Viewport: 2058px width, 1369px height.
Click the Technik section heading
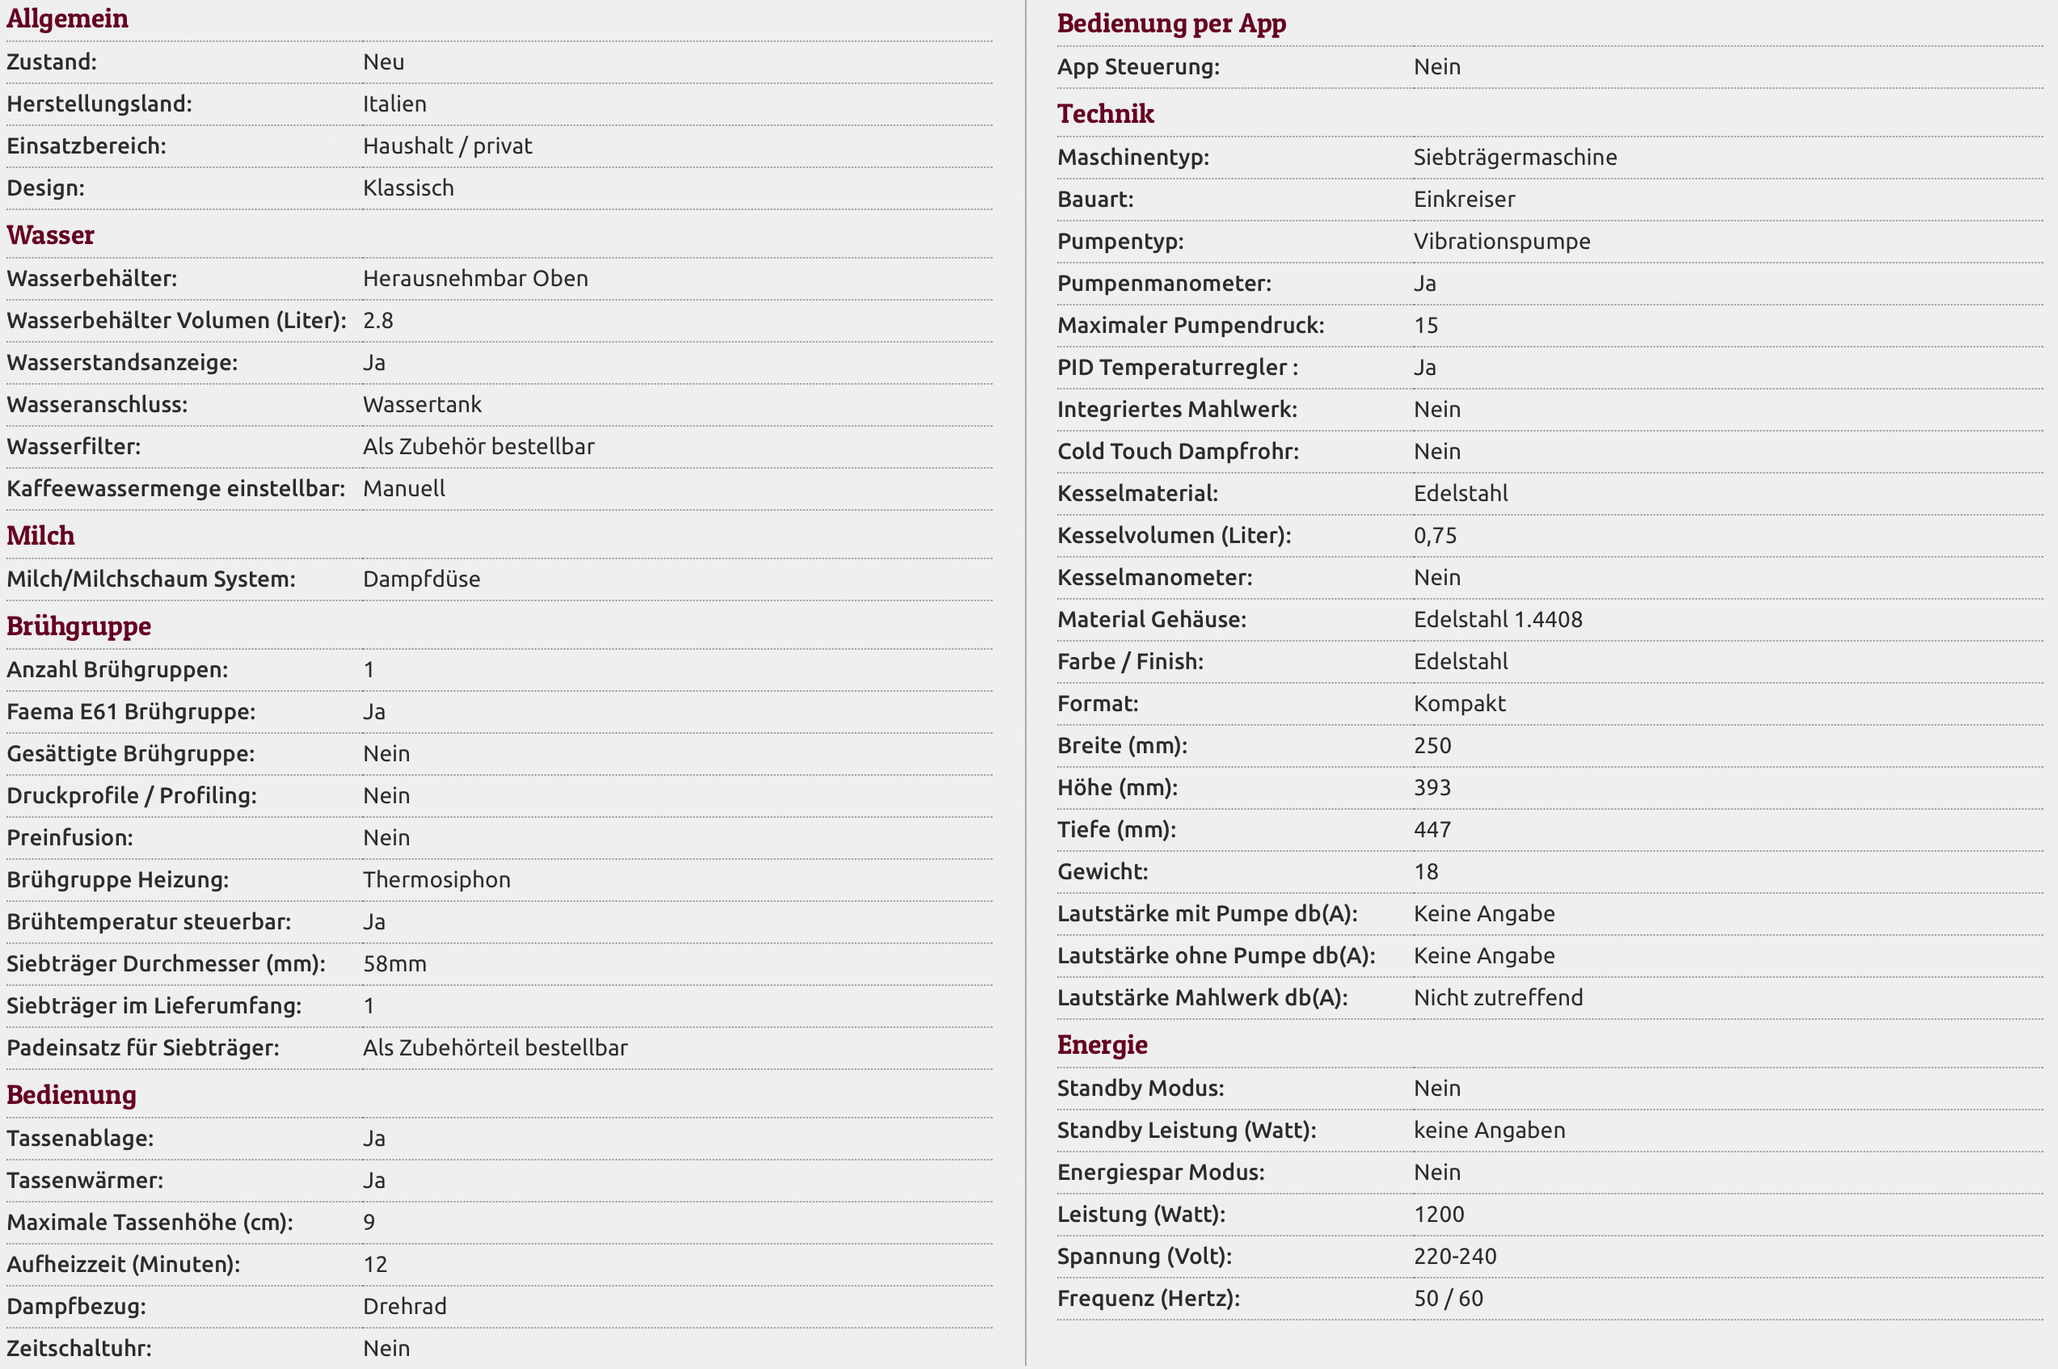click(1106, 113)
